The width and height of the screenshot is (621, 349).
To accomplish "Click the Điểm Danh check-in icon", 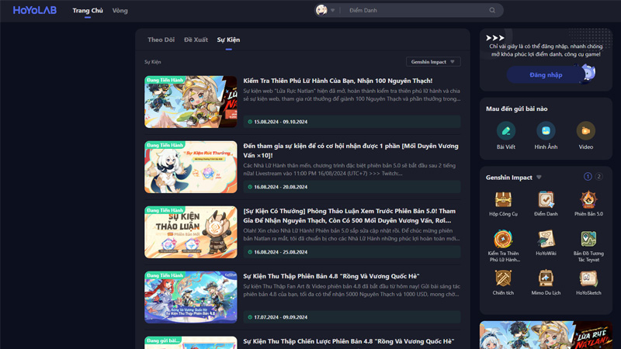I will point(546,199).
